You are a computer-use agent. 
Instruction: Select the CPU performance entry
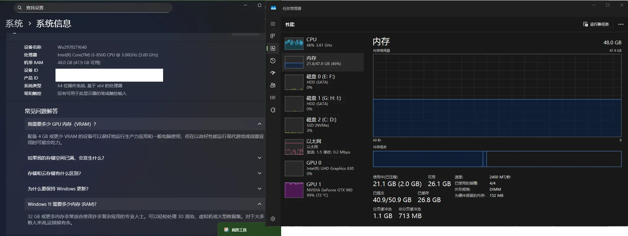click(x=323, y=43)
